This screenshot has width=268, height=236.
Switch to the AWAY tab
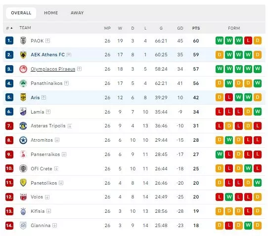(x=77, y=13)
